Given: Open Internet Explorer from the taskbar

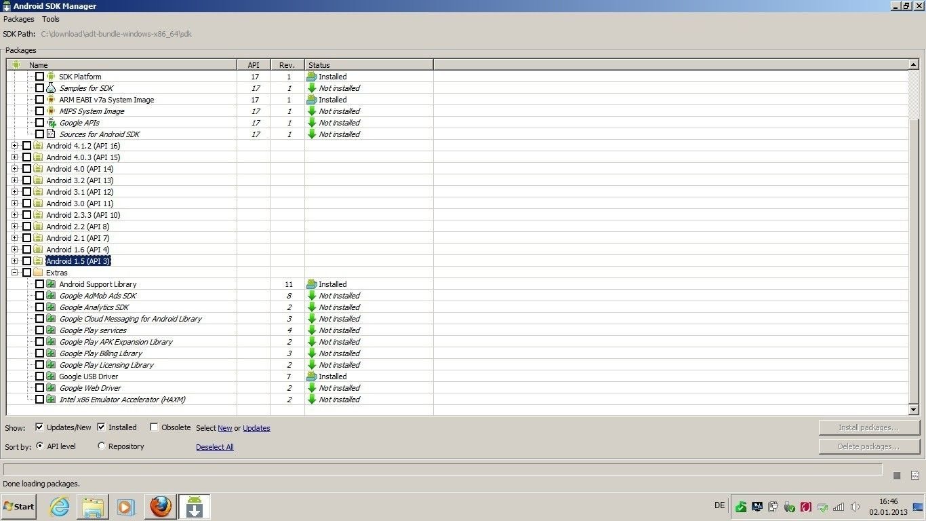Looking at the screenshot, I should click(x=60, y=507).
